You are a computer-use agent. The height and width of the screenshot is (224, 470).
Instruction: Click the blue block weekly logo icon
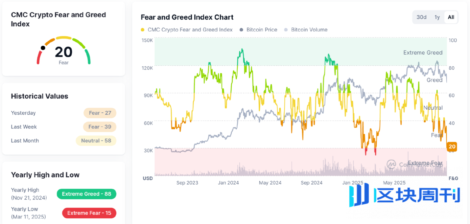coord(360,196)
